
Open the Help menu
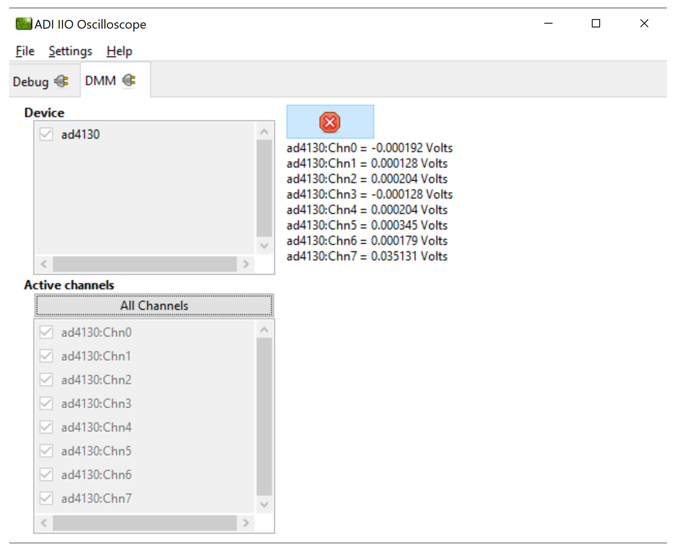tap(119, 51)
